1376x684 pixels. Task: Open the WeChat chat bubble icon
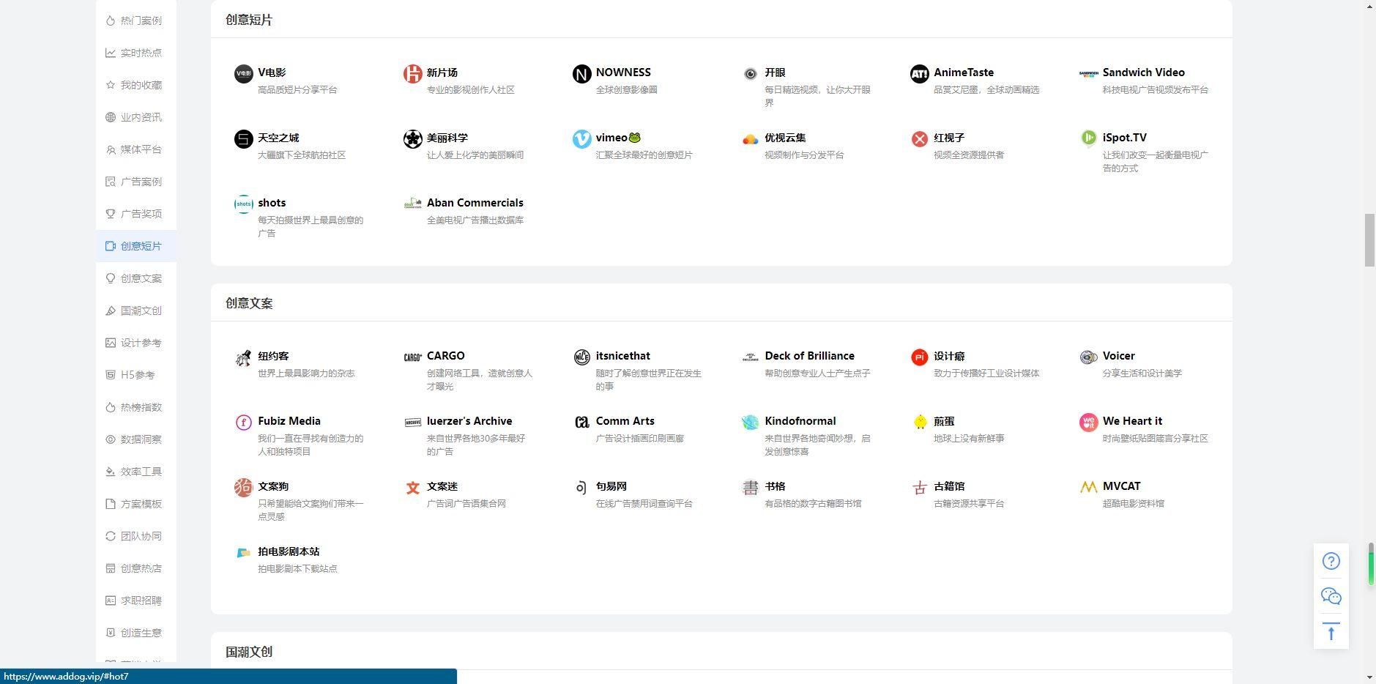(x=1331, y=596)
